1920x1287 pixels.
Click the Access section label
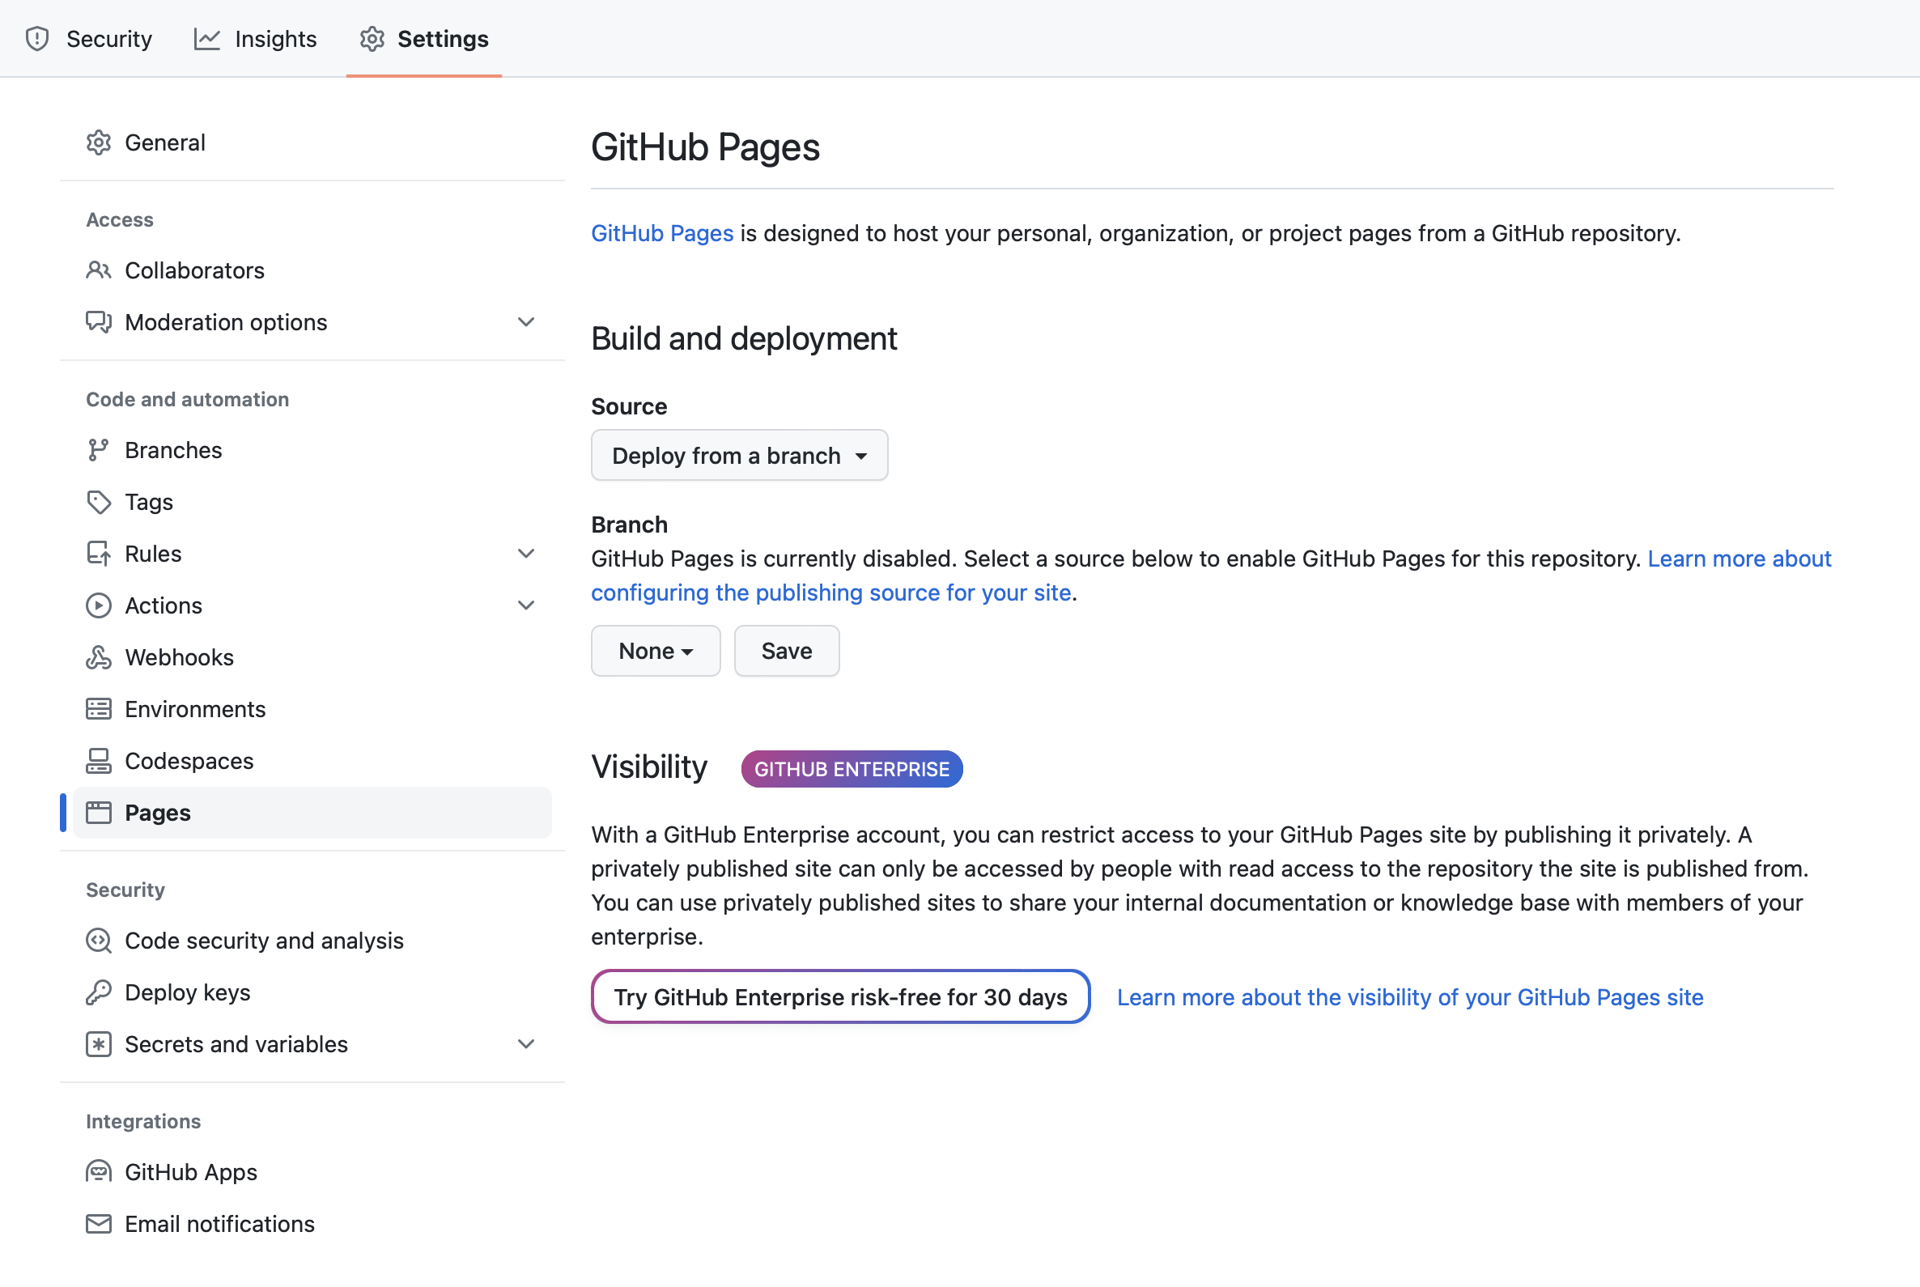(119, 219)
